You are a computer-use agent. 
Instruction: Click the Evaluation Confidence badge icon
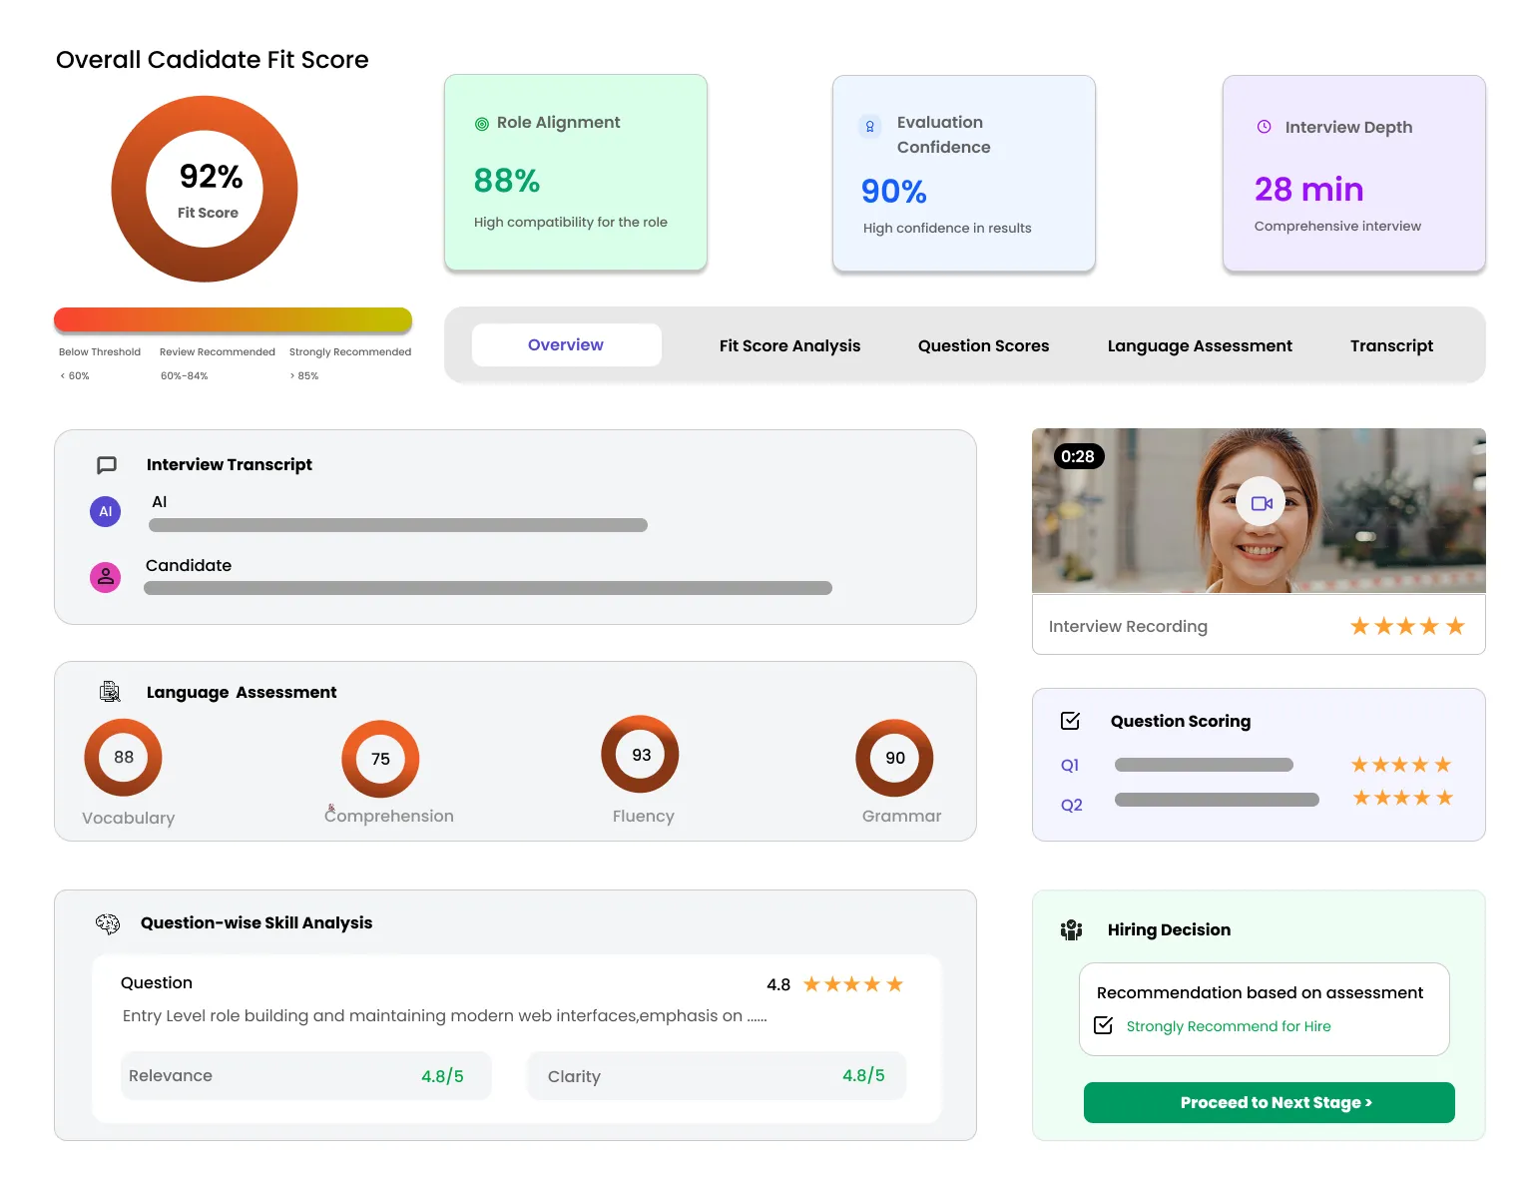(x=869, y=127)
